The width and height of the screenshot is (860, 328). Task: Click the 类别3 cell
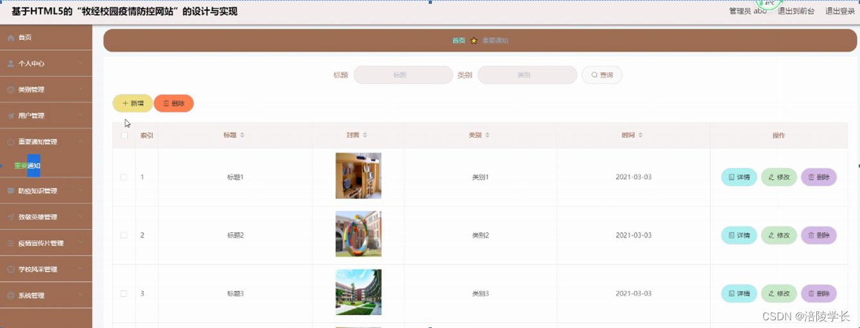pos(480,293)
